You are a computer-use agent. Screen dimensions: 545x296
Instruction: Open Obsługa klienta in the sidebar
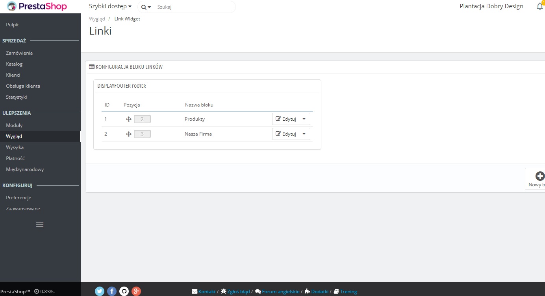(x=23, y=86)
